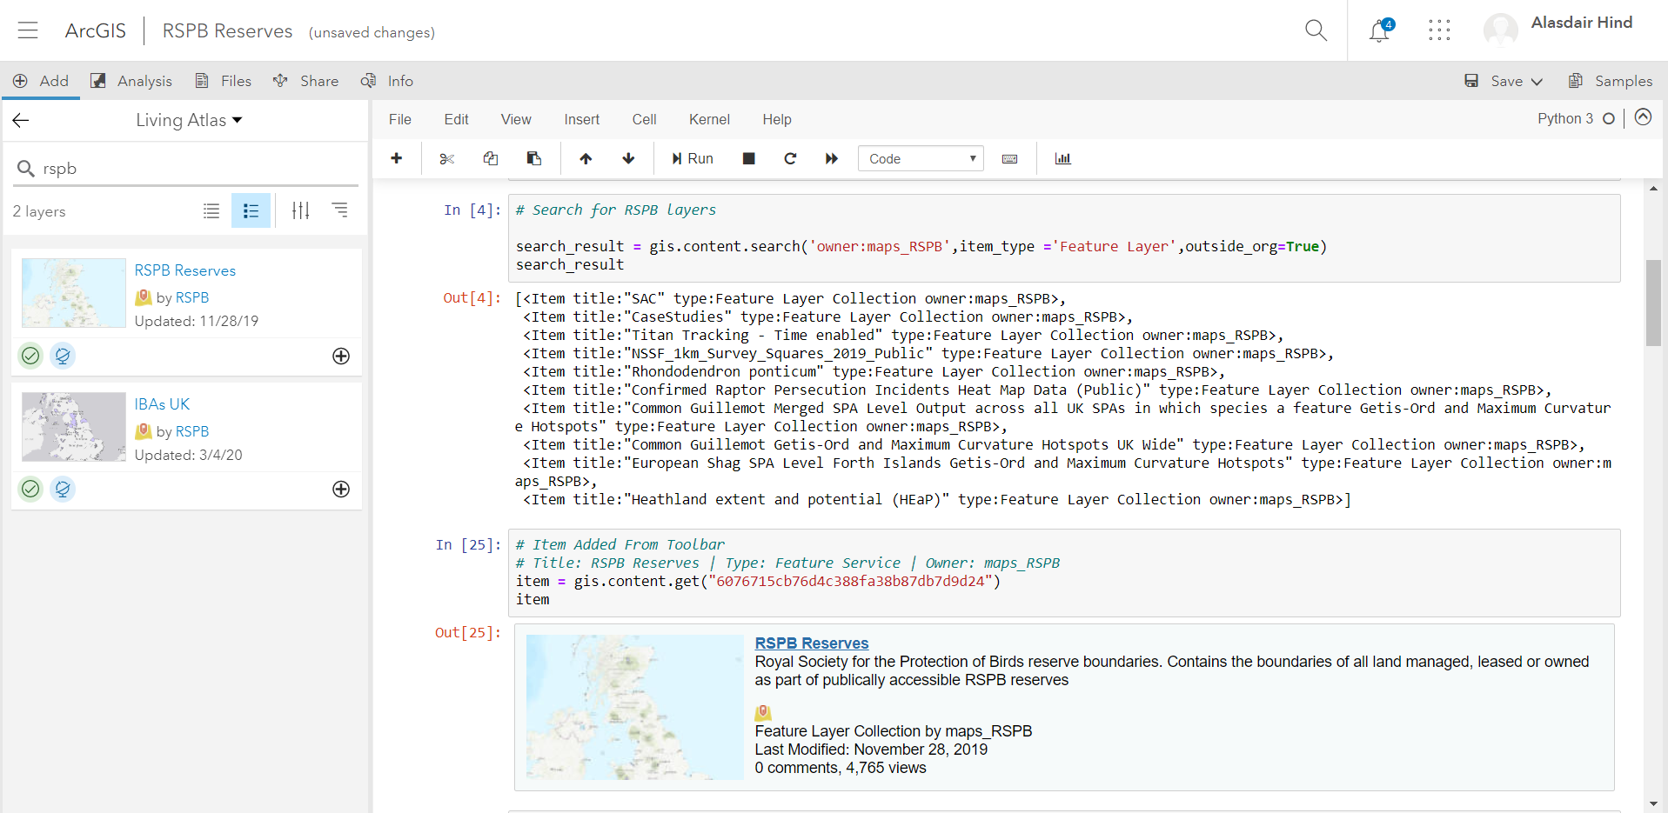Click IBAs UK thumbnail in sidebar

click(74, 427)
